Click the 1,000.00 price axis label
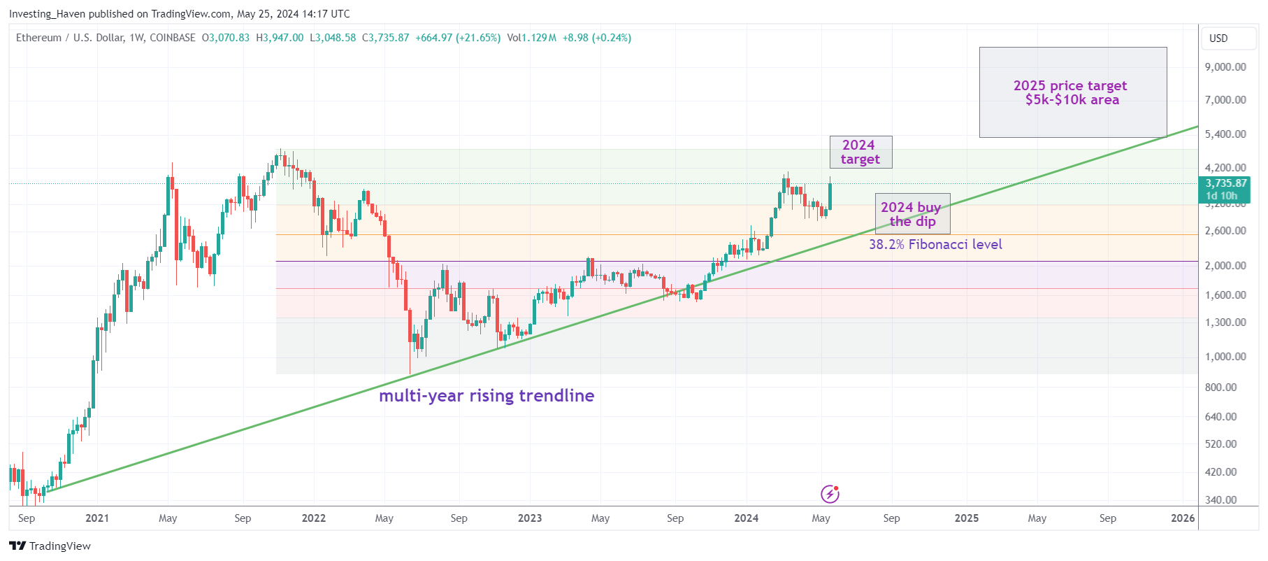The height and width of the screenshot is (561, 1268). pos(1225,357)
